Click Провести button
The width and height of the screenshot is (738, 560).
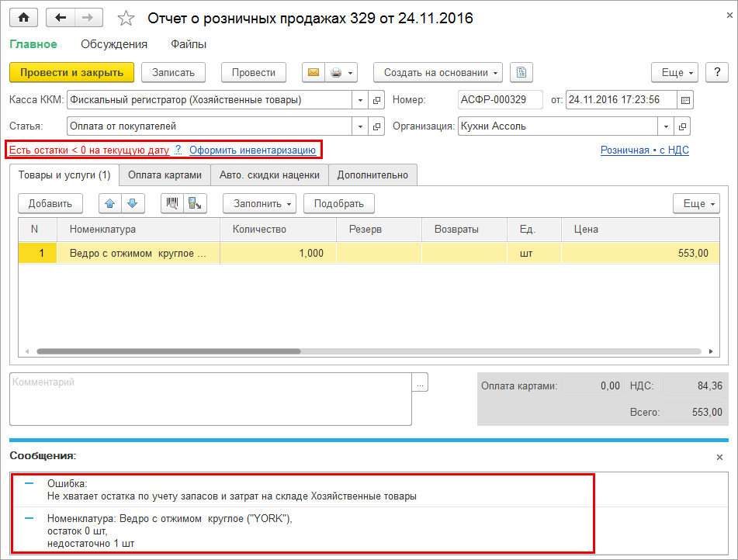(x=254, y=72)
